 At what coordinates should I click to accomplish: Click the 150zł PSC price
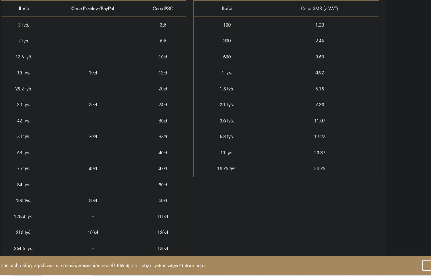(x=163, y=248)
